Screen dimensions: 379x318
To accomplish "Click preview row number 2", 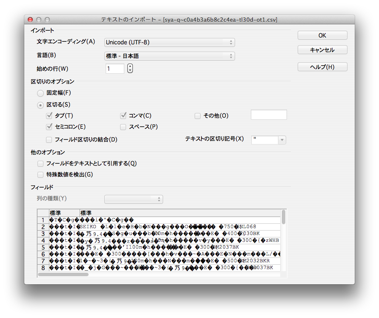I will pyautogui.click(x=43, y=227).
